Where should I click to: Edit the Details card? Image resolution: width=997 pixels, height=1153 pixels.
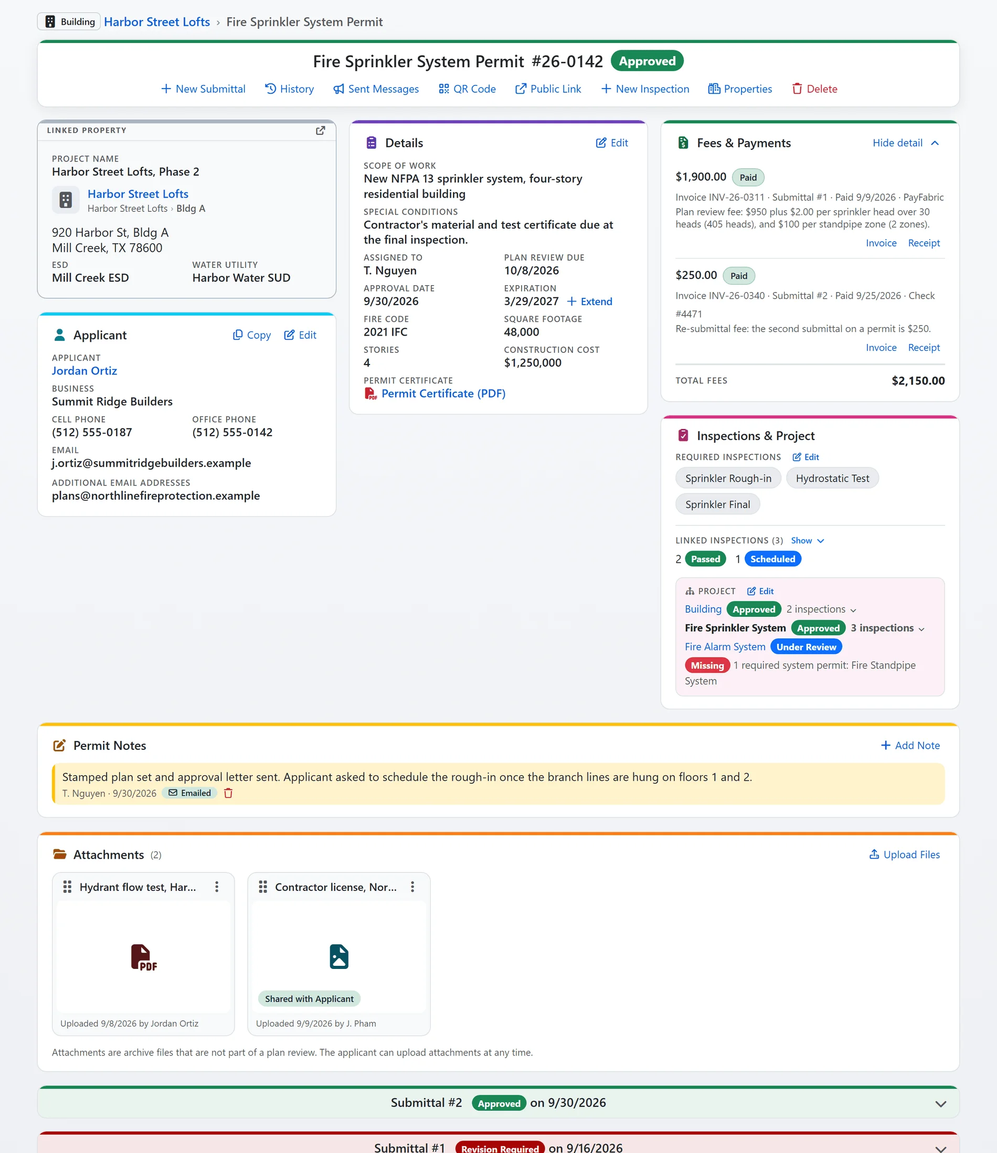612,143
